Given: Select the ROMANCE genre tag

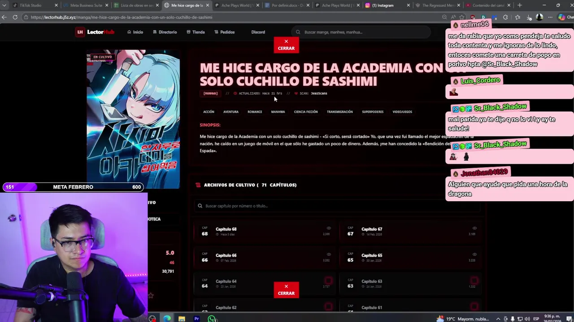Looking at the screenshot, I should point(255,112).
